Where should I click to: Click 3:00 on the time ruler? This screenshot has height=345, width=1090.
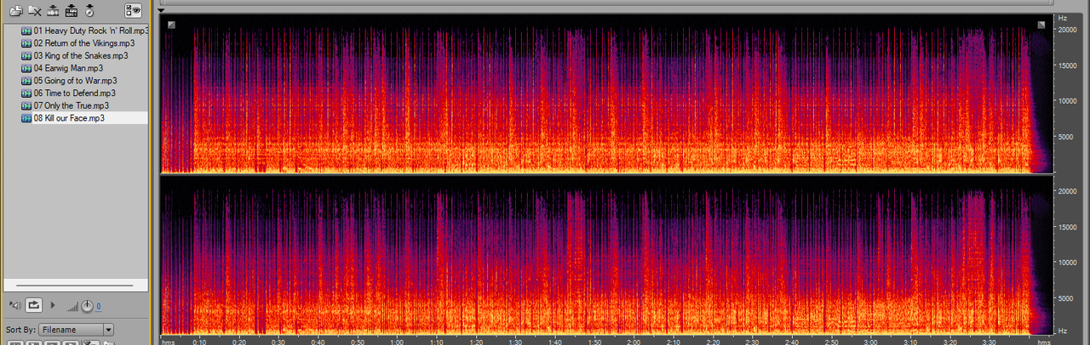tap(871, 342)
